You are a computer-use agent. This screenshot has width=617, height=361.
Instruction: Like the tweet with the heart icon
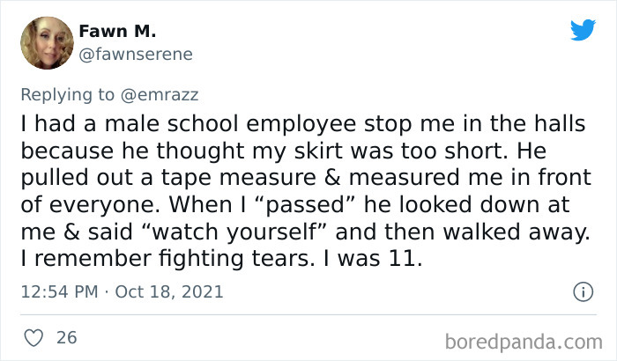click(x=33, y=337)
